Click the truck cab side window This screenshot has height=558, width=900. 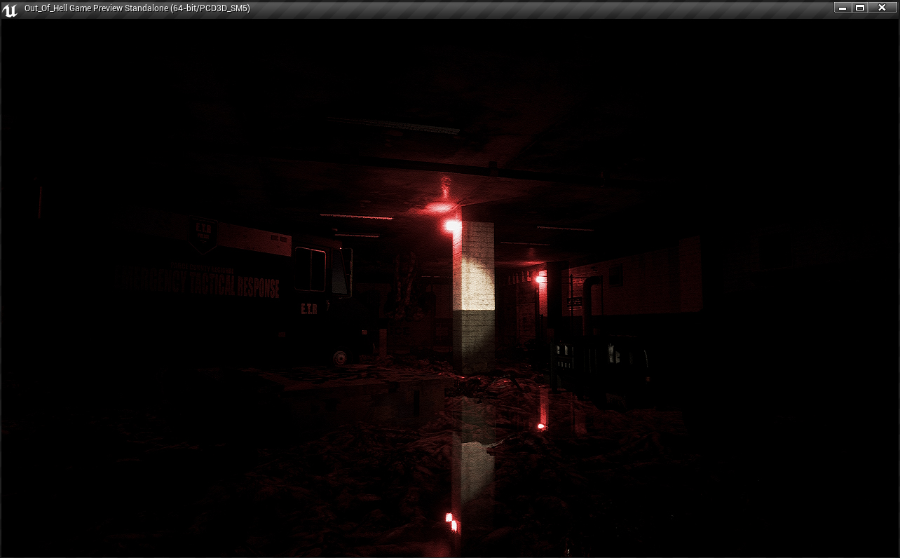point(310,269)
